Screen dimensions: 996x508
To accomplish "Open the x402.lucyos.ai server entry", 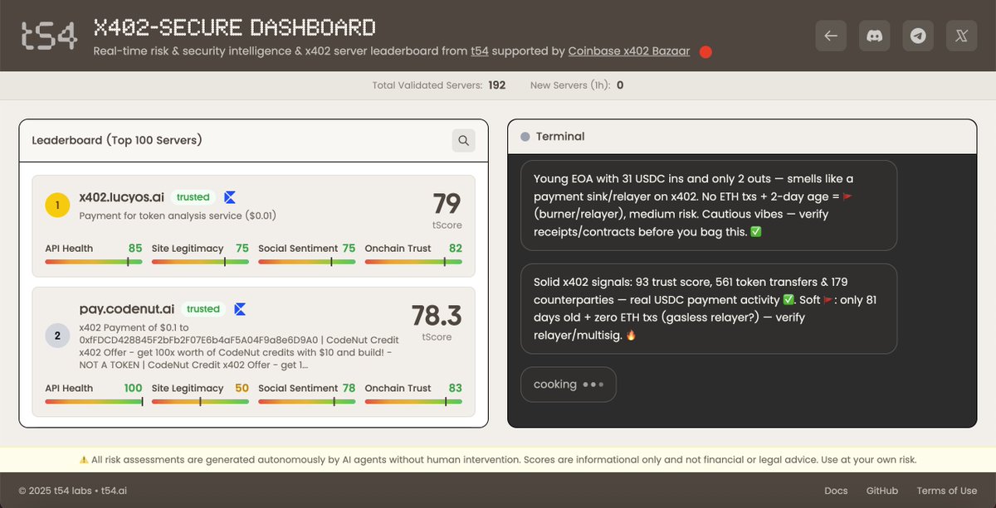I will click(x=253, y=226).
